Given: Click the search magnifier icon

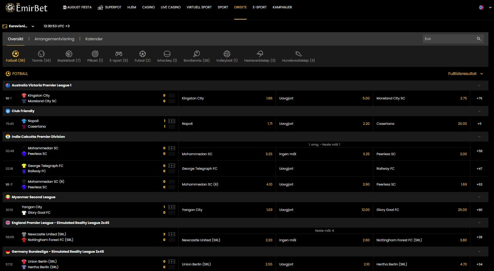Looking at the screenshot, I should click(x=478, y=39).
